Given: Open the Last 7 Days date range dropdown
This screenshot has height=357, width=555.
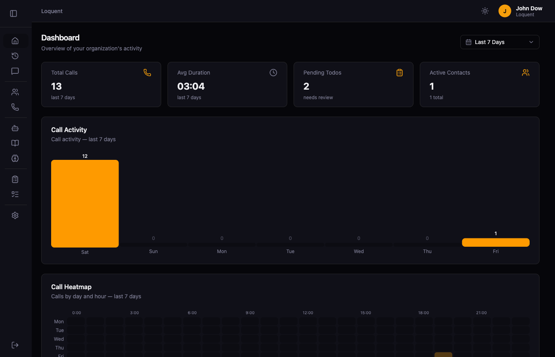Looking at the screenshot, I should [x=499, y=42].
